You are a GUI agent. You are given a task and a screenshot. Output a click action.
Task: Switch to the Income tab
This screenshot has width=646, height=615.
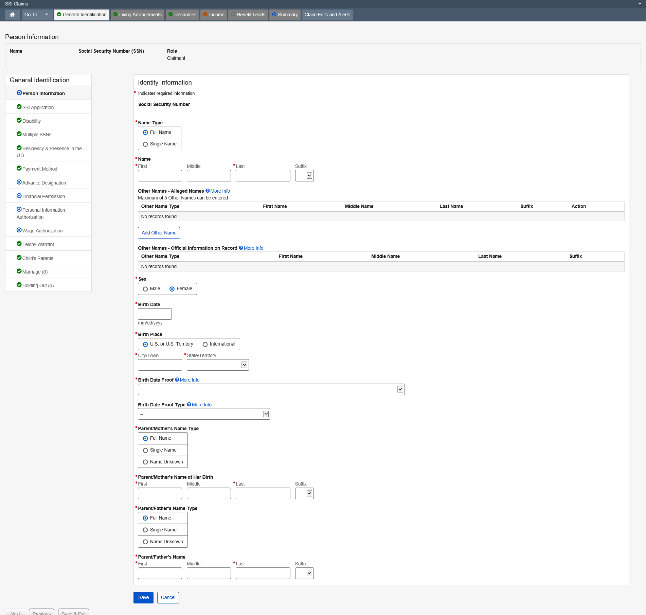pos(214,15)
